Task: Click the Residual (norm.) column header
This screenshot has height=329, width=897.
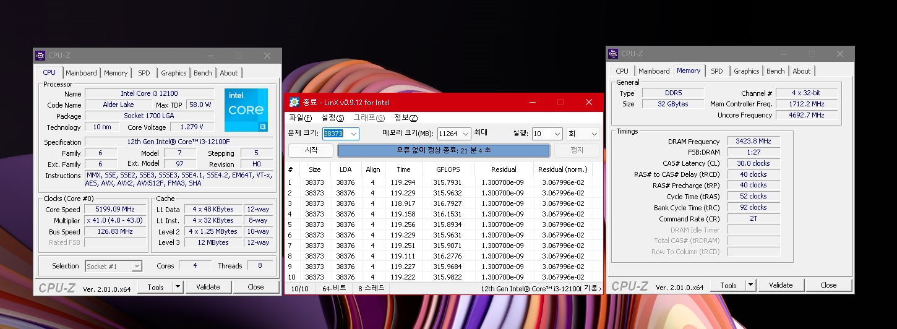Action: (x=562, y=169)
